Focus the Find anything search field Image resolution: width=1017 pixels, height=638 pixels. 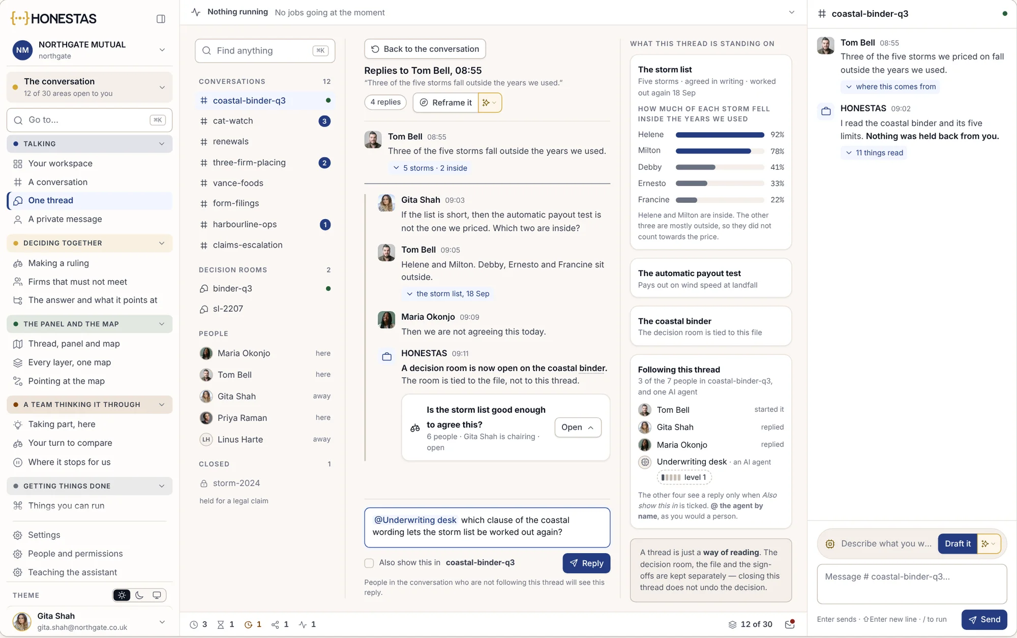coord(265,51)
